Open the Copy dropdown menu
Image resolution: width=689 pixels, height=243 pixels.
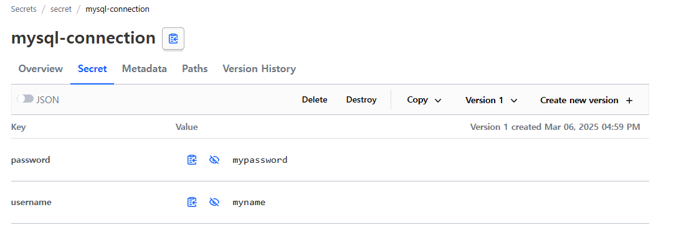424,100
